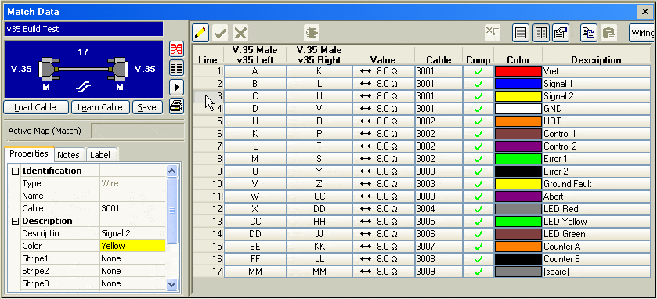Click the Save button

pos(147,107)
